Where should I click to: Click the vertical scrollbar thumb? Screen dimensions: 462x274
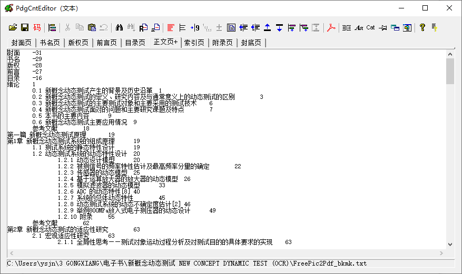point(450,71)
